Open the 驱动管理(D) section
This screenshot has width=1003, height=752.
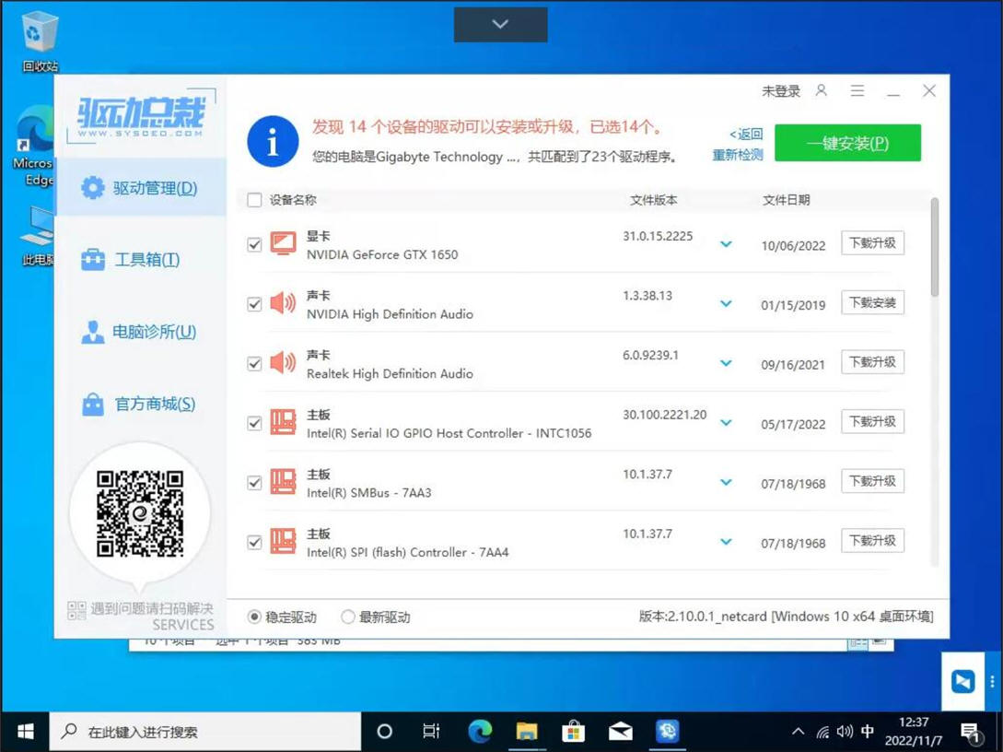coord(141,187)
